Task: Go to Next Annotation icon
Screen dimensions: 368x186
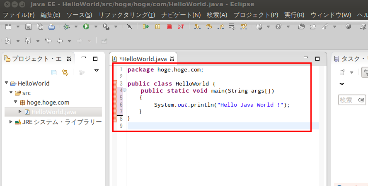Action: pyautogui.click(x=8, y=41)
